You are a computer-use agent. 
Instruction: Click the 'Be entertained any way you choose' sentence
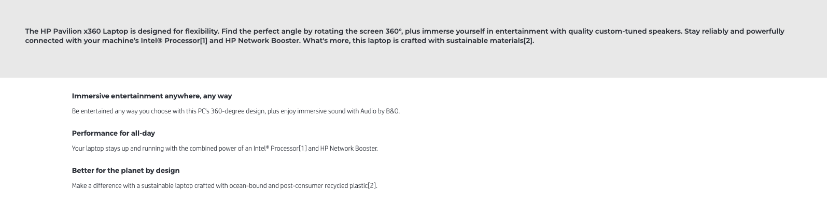[x=236, y=111]
